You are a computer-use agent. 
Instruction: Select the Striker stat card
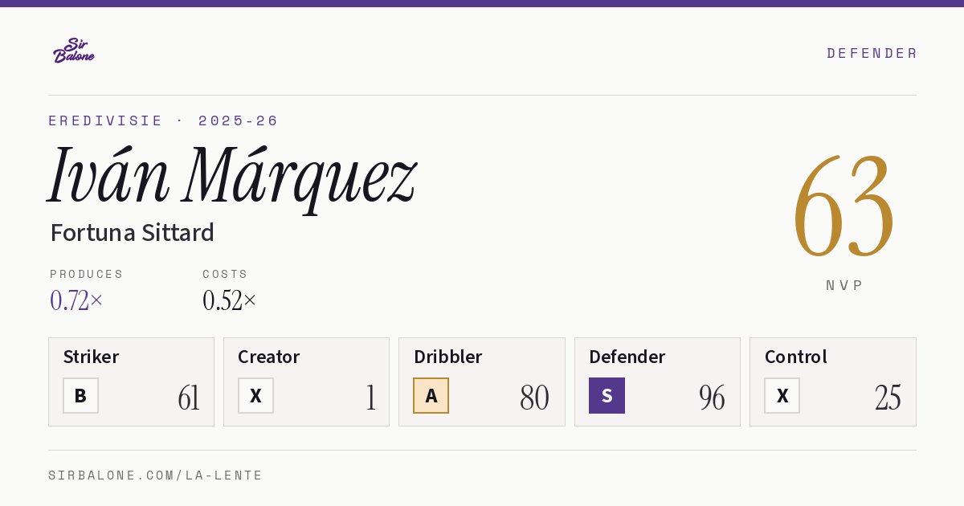tap(131, 382)
